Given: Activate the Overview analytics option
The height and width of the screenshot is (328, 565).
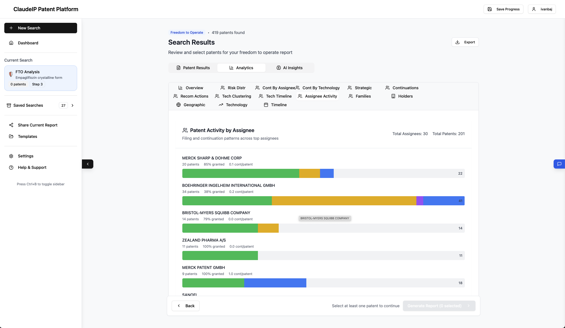Looking at the screenshot, I should click(191, 88).
